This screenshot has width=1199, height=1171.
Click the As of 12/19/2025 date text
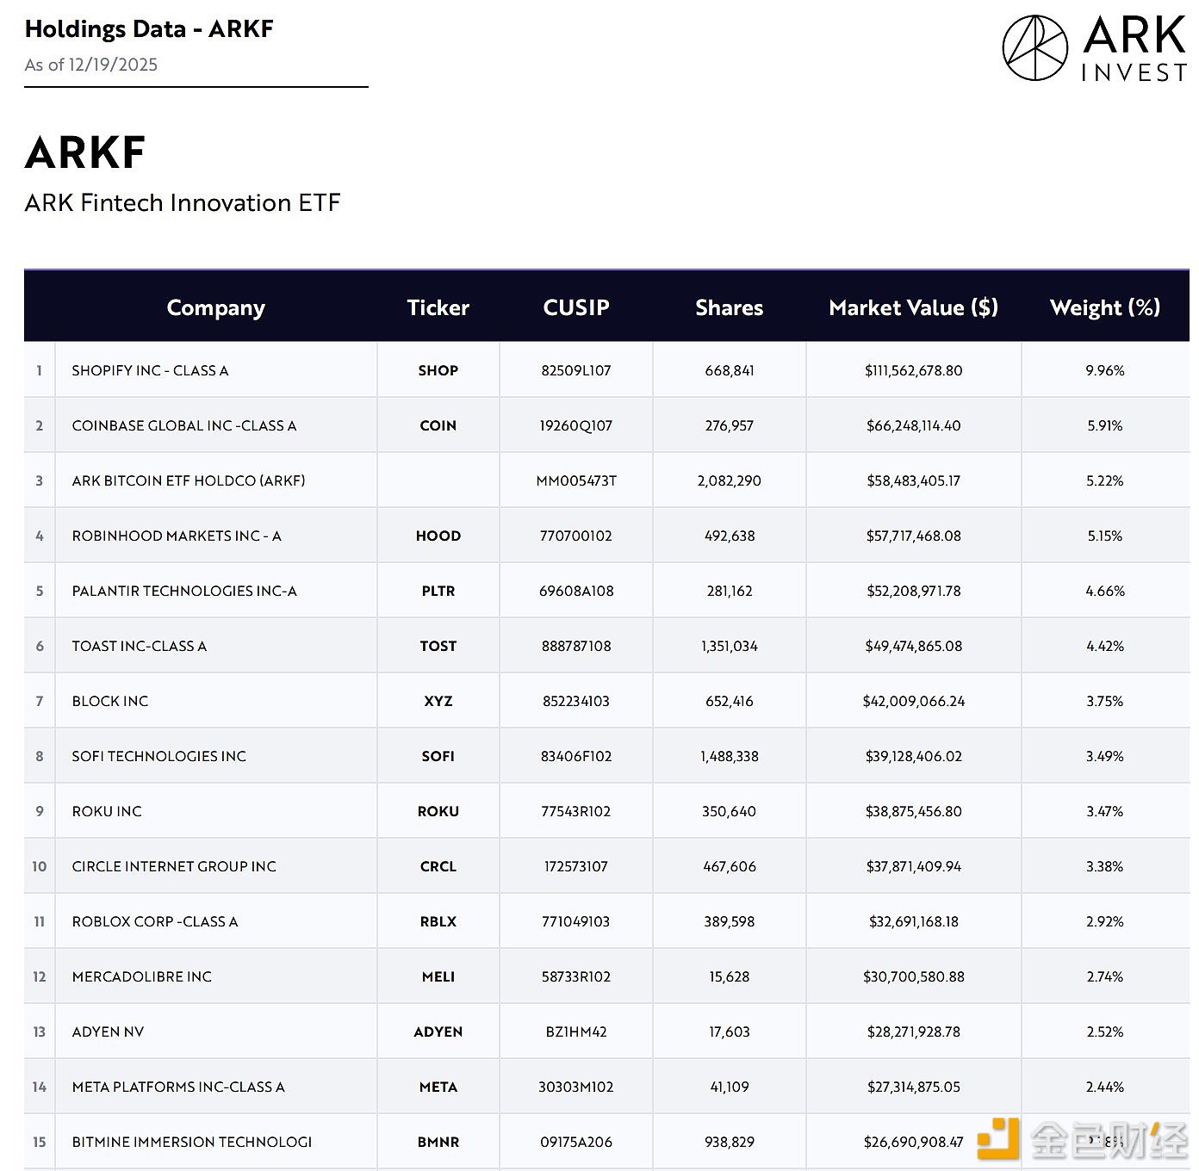coord(90,65)
